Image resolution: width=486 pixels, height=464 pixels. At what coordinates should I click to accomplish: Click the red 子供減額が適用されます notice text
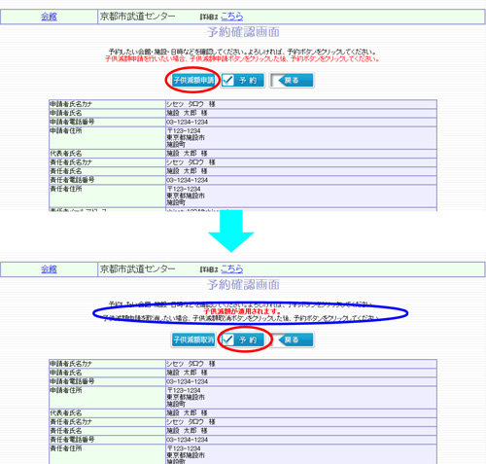coord(242,311)
